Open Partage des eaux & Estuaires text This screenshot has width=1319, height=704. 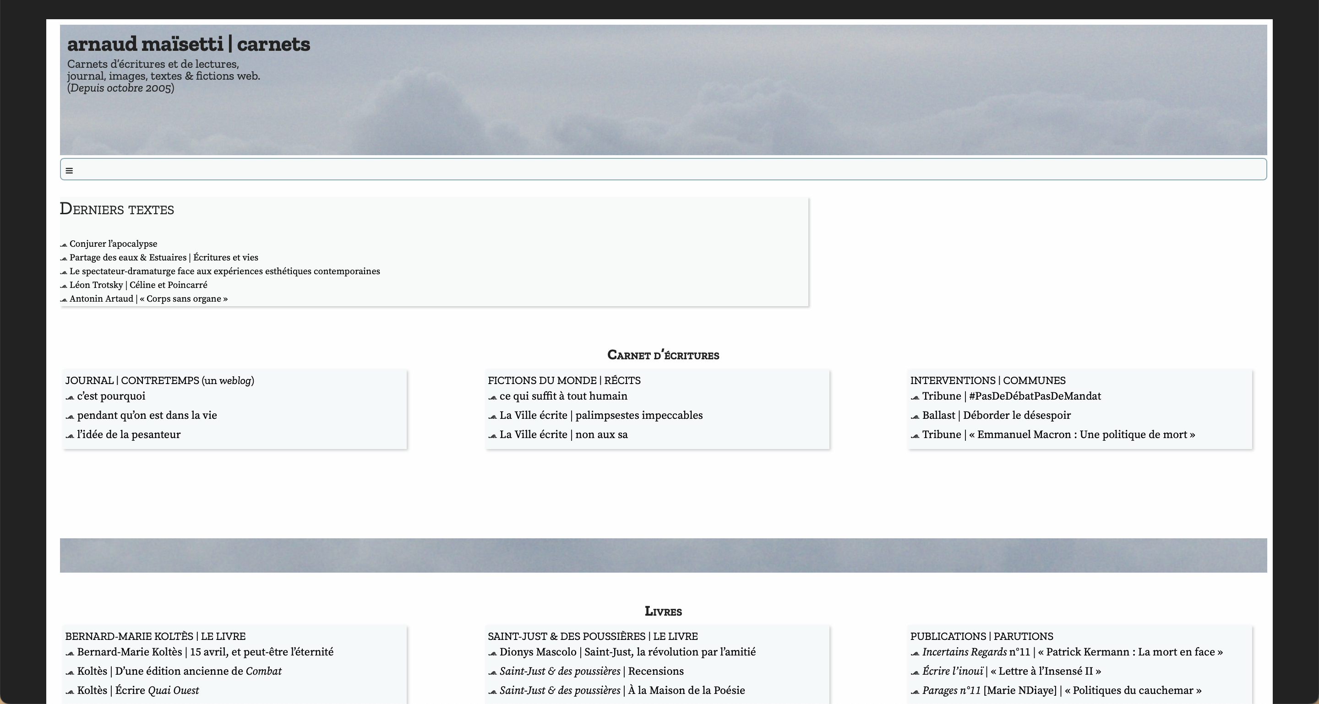(164, 258)
